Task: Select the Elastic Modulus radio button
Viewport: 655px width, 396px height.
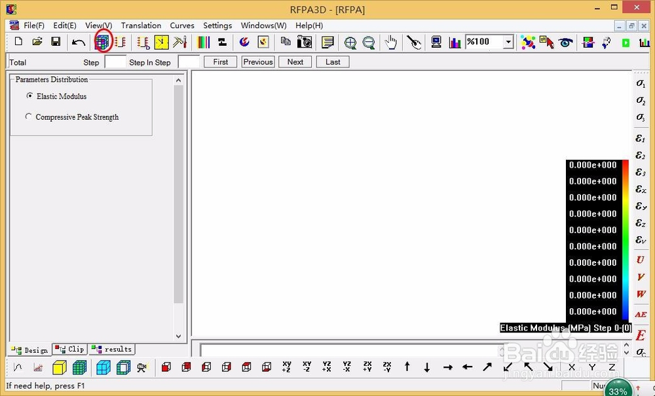Action: 29,96
